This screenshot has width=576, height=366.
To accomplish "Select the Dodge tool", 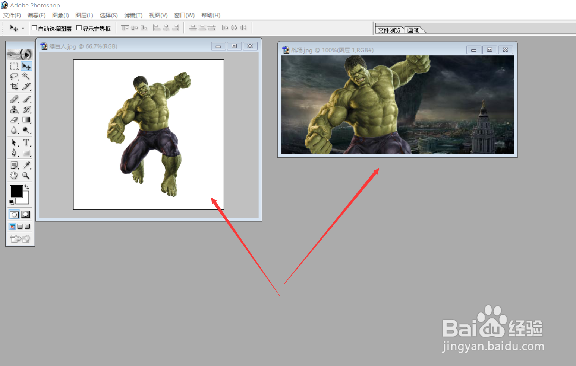I will pos(26,130).
